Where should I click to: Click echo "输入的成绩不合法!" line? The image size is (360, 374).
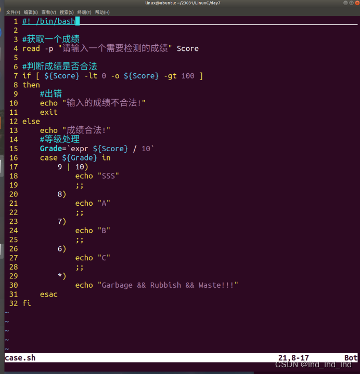coord(93,103)
